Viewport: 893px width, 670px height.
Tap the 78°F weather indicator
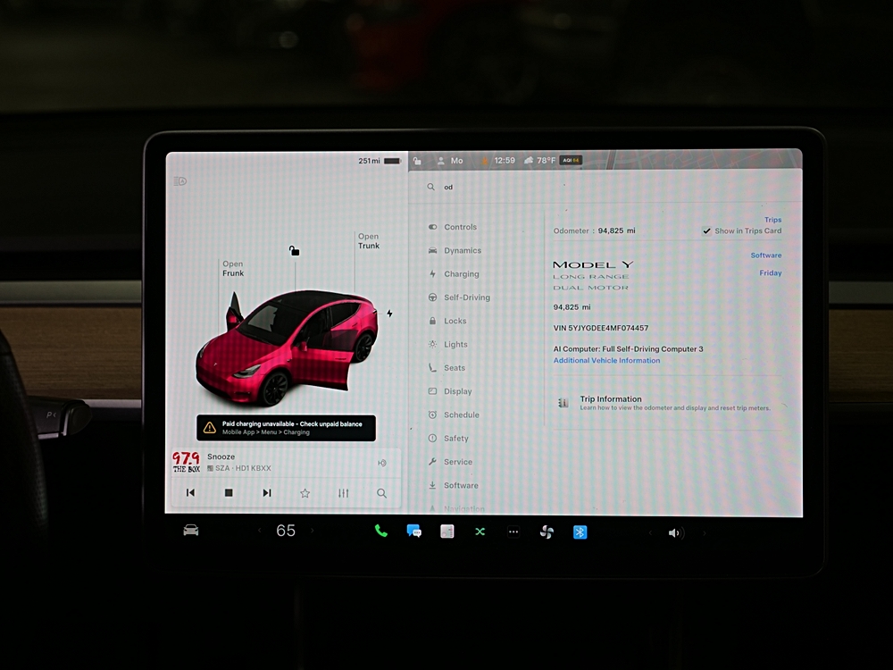tap(540, 161)
